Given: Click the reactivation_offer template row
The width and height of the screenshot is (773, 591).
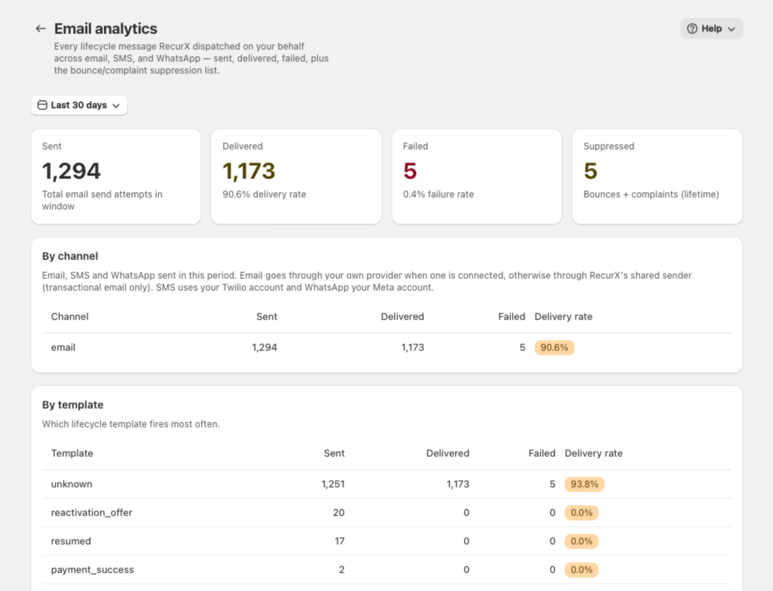Looking at the screenshot, I should tap(386, 512).
